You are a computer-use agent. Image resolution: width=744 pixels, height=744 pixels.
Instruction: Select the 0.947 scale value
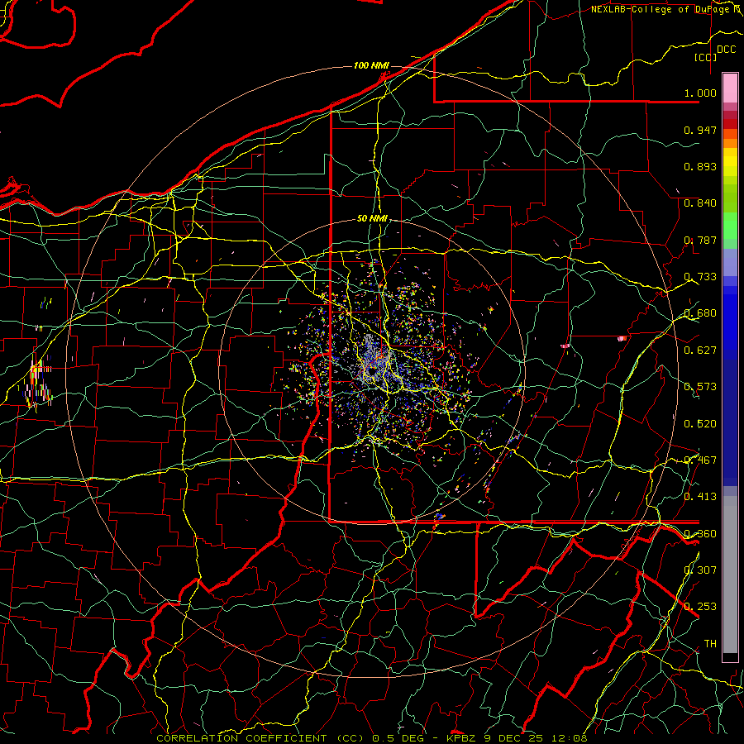coord(700,130)
